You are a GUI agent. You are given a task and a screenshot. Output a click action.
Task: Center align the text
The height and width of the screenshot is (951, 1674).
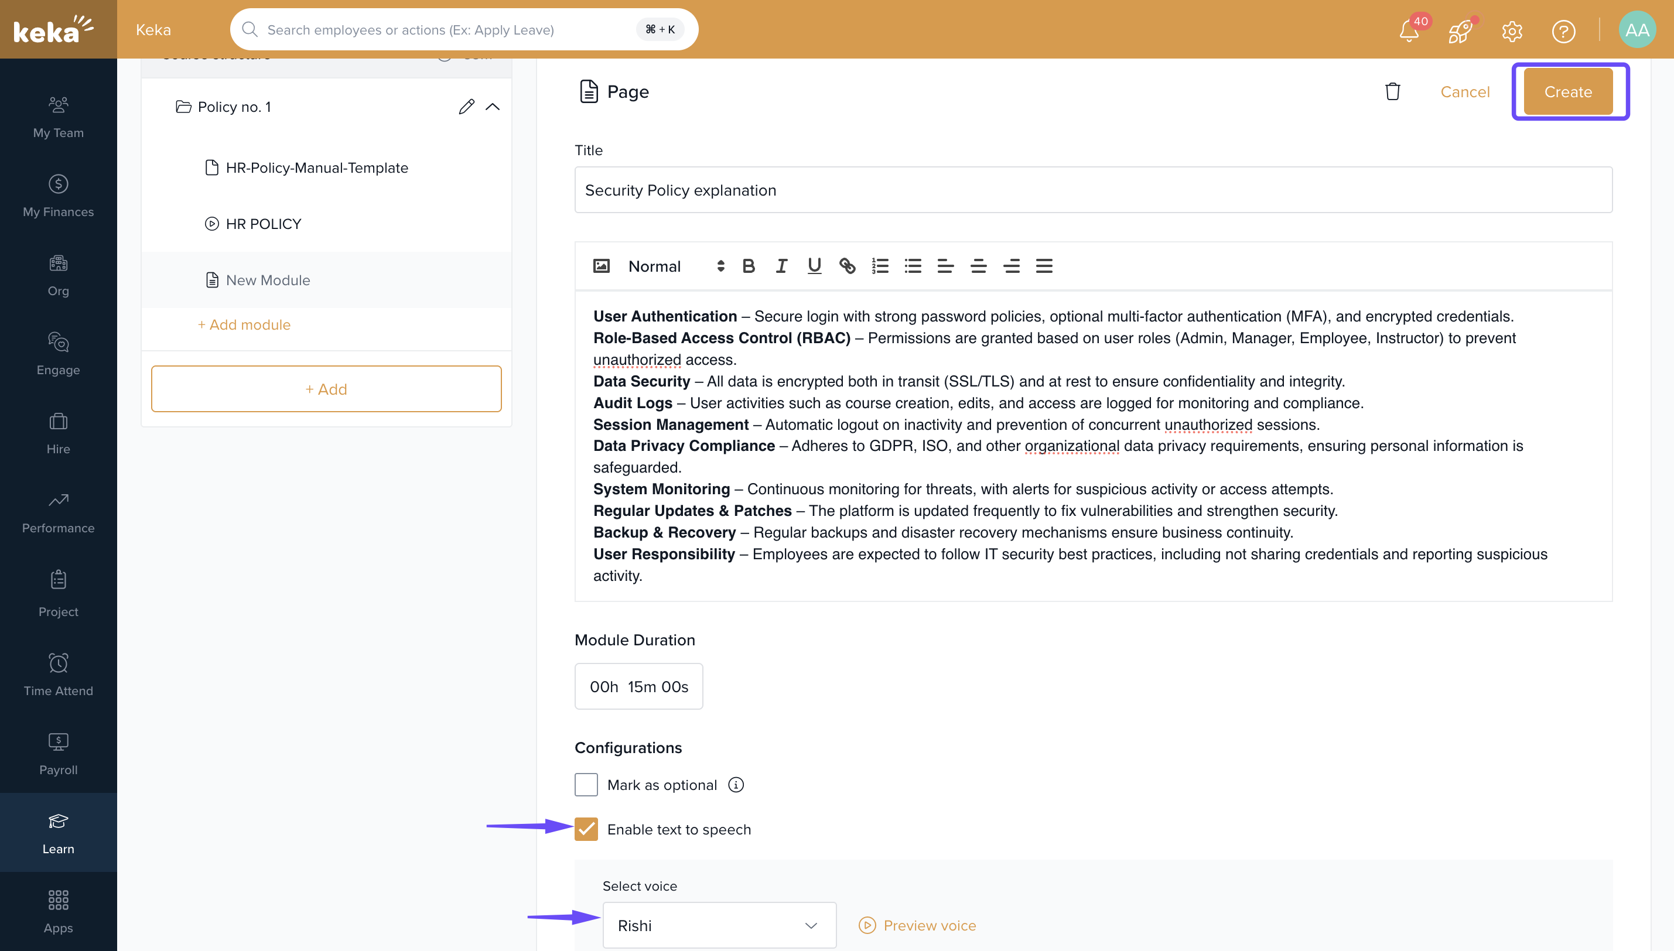coord(978,266)
